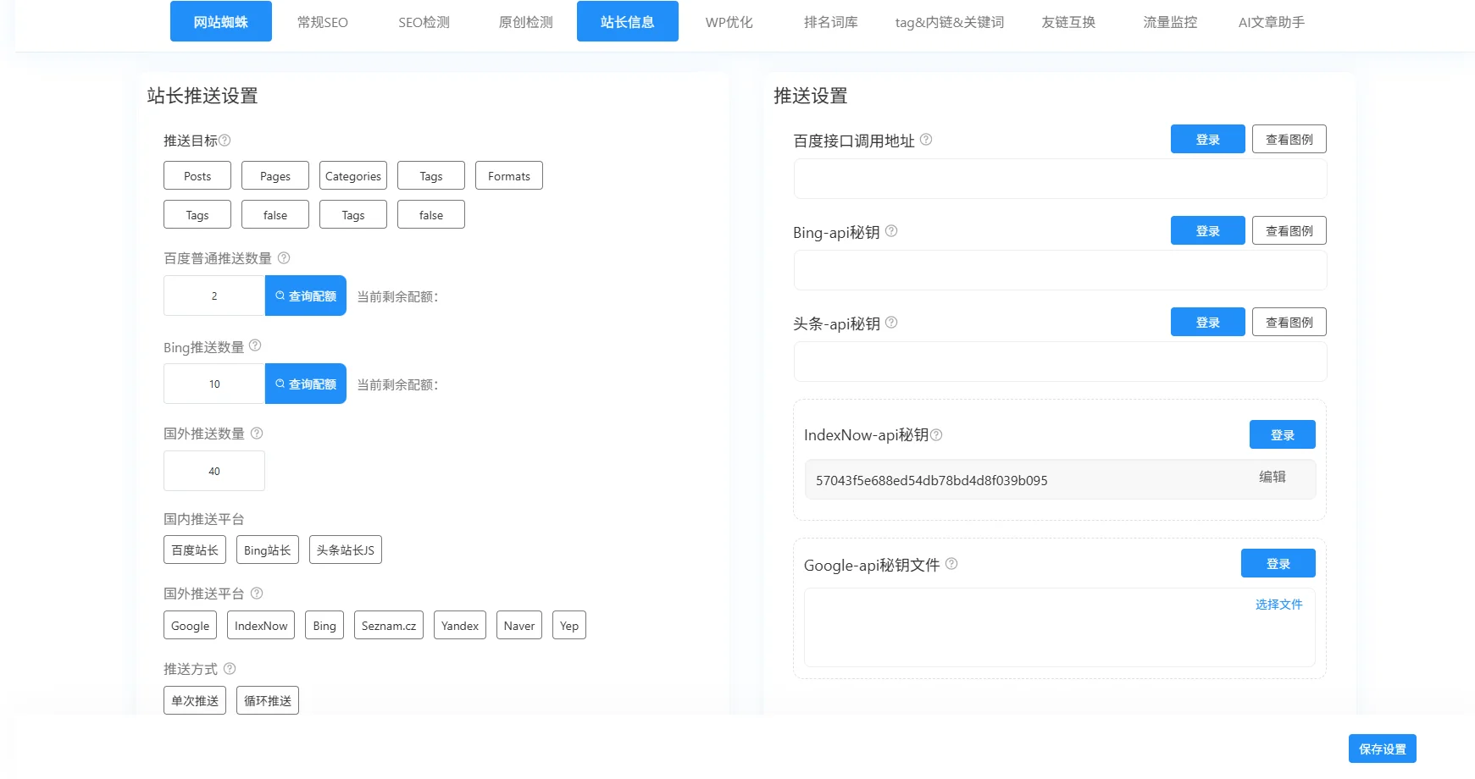
Task: Go to the WP优化 tab
Action: [729, 21]
